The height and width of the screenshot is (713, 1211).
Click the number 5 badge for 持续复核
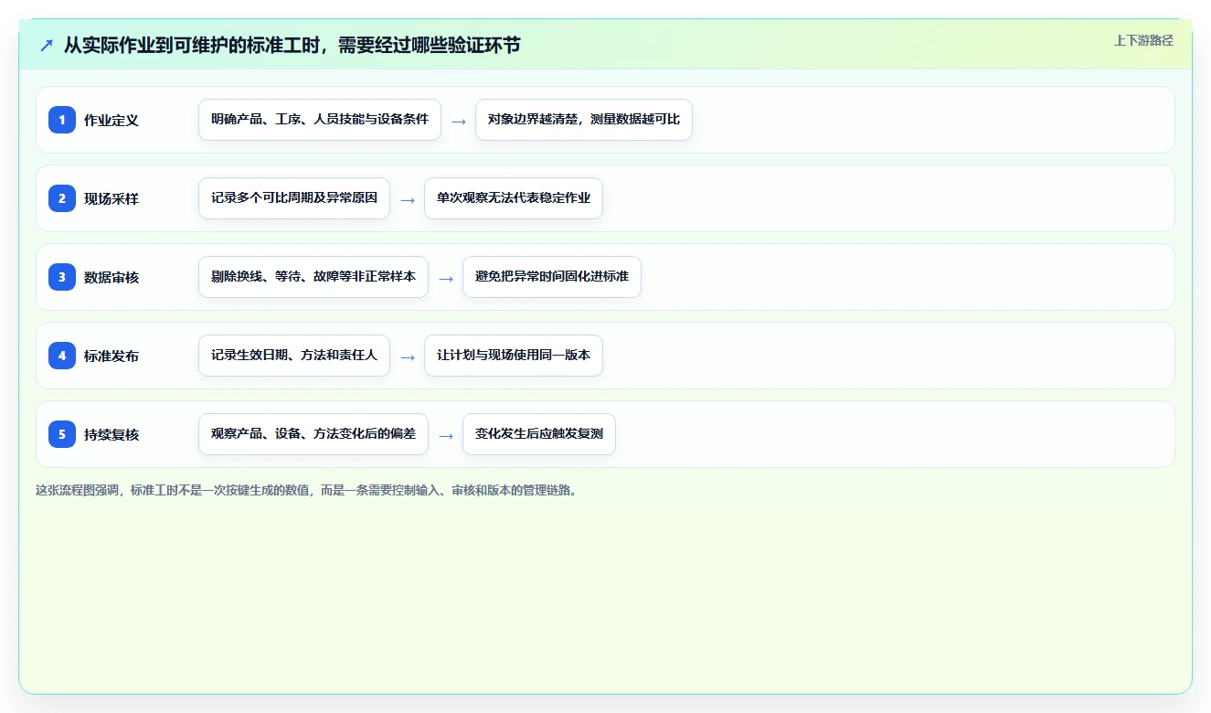pyautogui.click(x=62, y=434)
